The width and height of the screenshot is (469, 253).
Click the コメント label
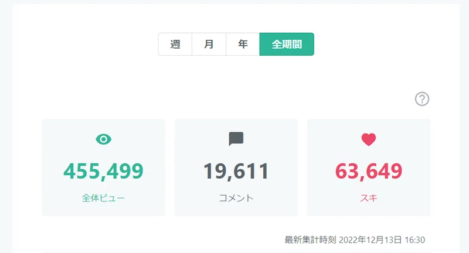236,198
